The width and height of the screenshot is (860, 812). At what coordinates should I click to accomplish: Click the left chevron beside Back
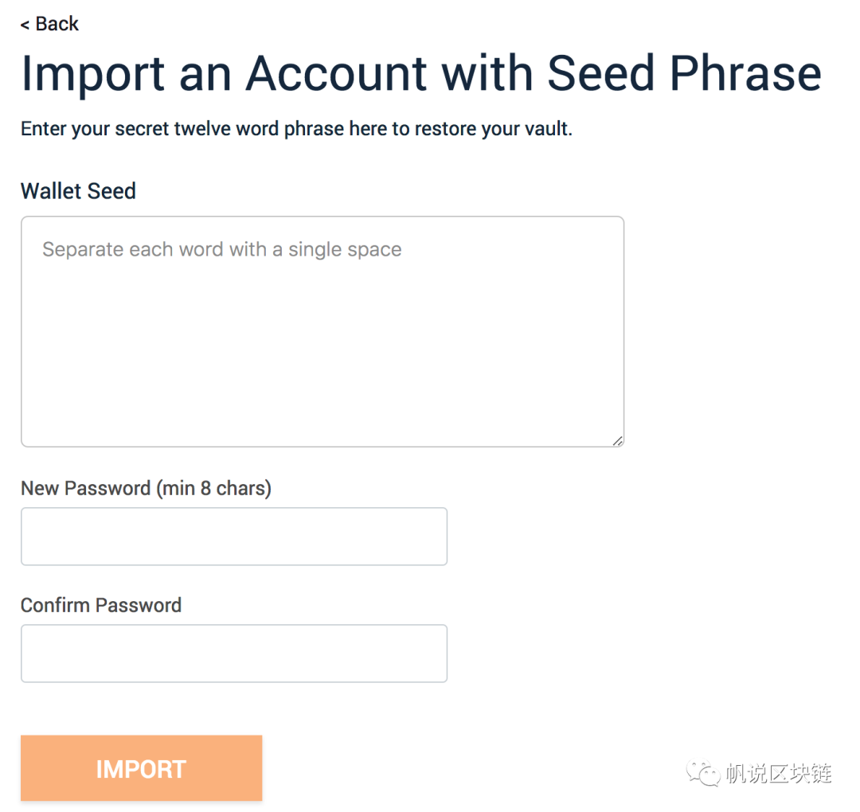pyautogui.click(x=25, y=25)
